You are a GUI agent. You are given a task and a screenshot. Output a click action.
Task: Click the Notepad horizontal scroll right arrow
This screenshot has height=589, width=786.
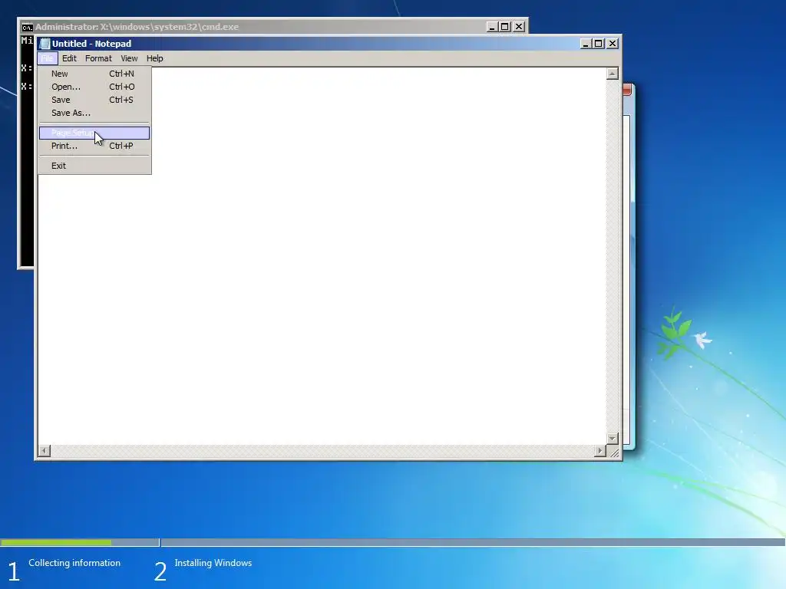[600, 451]
